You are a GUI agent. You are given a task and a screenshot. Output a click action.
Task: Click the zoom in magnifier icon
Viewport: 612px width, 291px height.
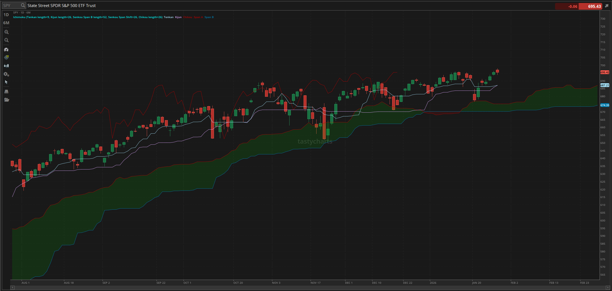[x=6, y=32]
